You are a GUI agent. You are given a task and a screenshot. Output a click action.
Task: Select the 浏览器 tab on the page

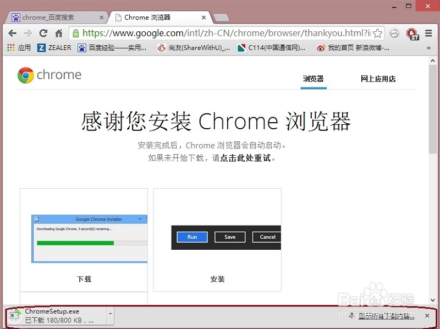[313, 78]
